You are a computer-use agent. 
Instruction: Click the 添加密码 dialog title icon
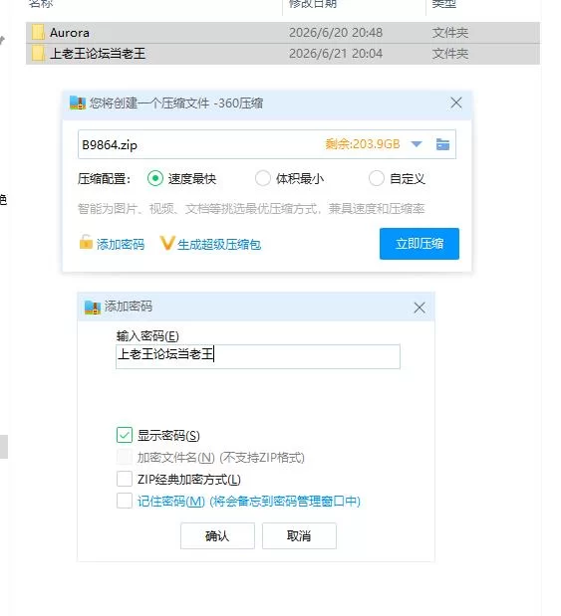pos(93,308)
